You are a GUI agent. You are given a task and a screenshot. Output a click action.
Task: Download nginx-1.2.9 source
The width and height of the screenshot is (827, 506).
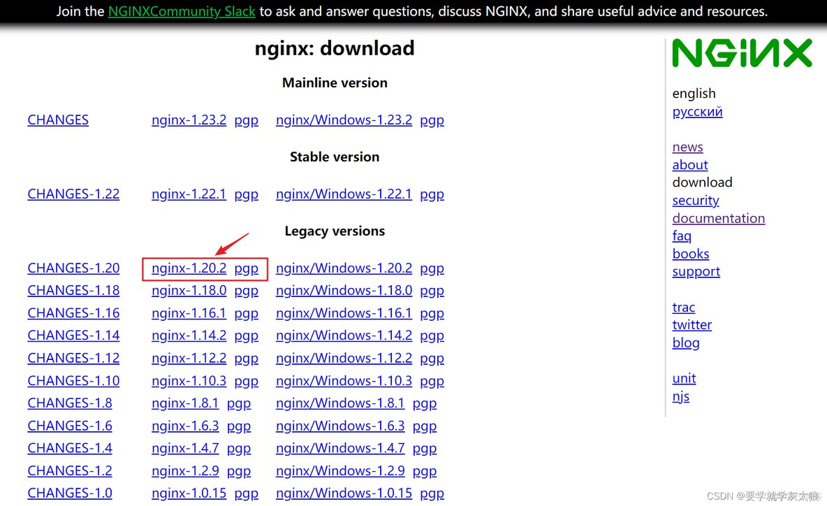point(185,470)
